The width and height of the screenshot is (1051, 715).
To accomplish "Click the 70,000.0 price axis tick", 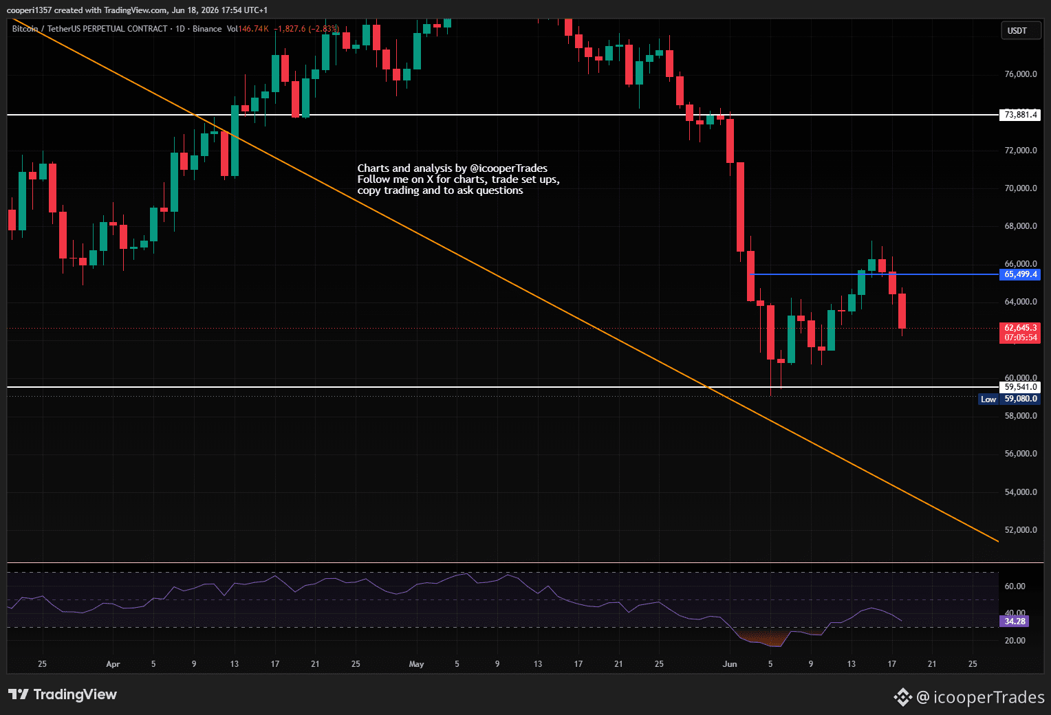I will coord(1021,188).
